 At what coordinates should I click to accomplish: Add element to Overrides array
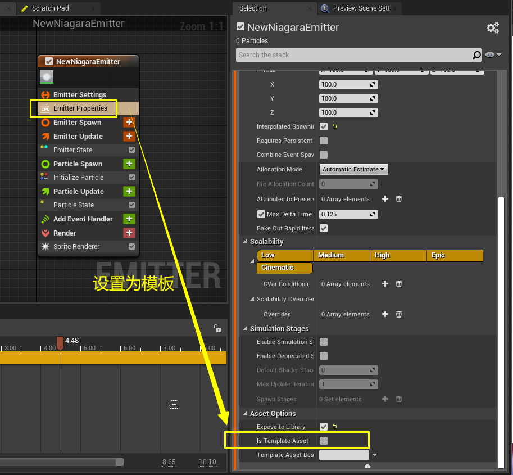(x=385, y=314)
